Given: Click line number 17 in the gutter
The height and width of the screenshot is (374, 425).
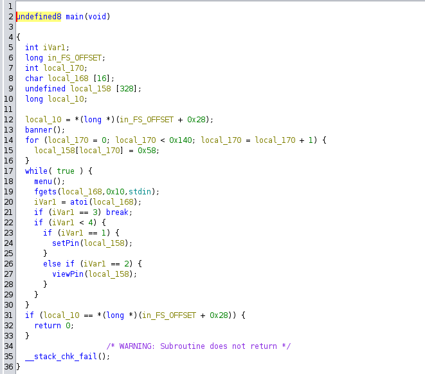Looking at the screenshot, I should point(8,171).
